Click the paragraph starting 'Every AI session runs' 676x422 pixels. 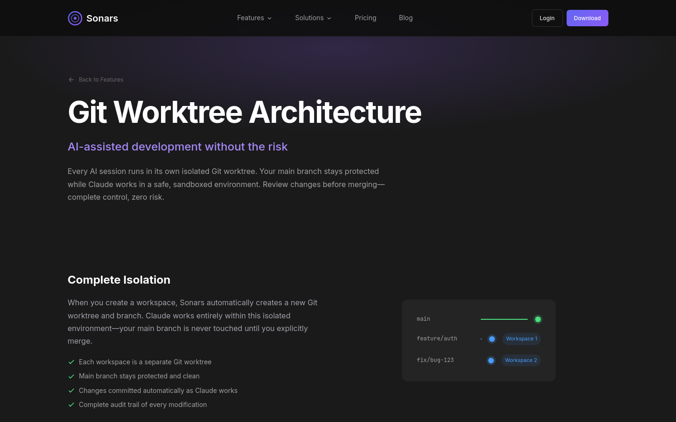226,184
